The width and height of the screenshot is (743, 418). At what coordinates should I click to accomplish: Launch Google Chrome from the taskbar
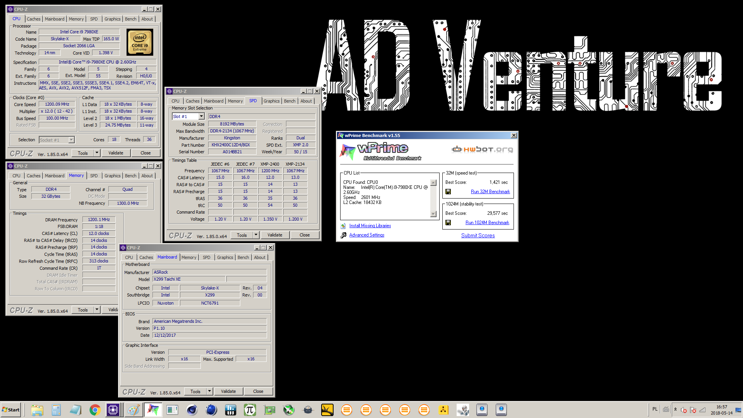coord(95,410)
